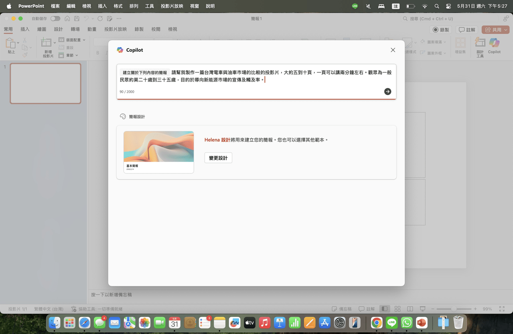Open the 圖案填滿 dropdown
Viewport: 513px width, 334px height.
click(434, 42)
